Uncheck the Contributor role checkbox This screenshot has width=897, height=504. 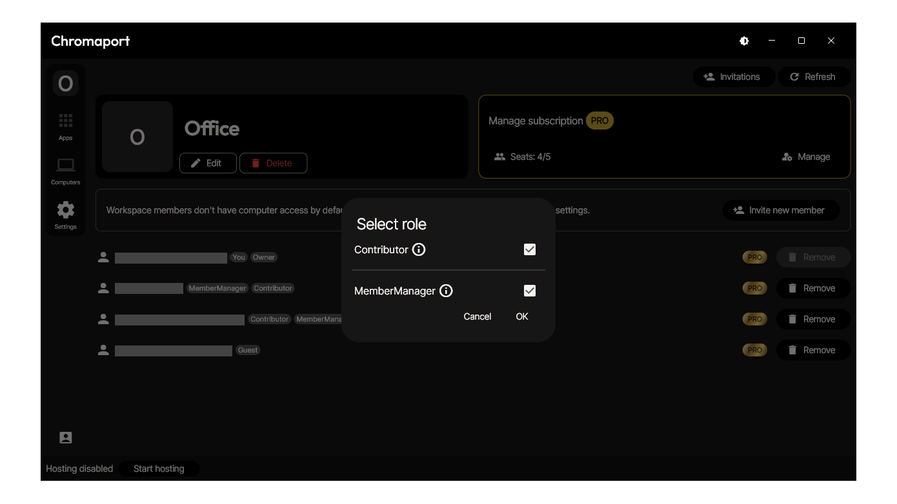coord(530,249)
